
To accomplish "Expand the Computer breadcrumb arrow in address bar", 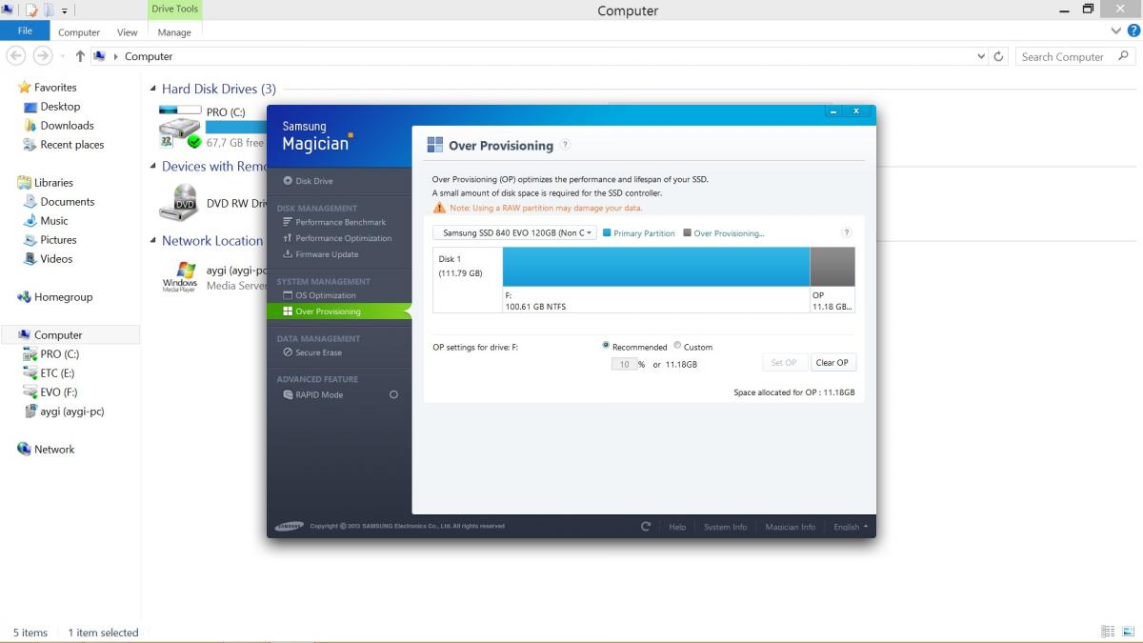I will (116, 56).
